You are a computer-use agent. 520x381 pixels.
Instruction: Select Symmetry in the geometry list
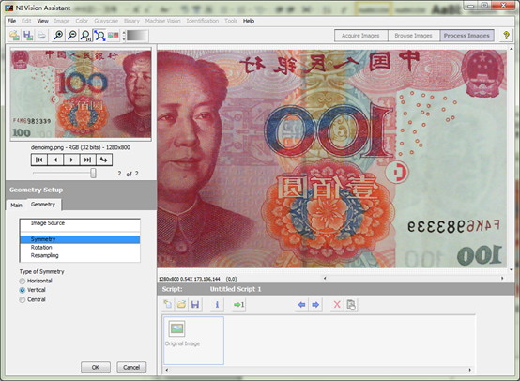click(x=80, y=239)
